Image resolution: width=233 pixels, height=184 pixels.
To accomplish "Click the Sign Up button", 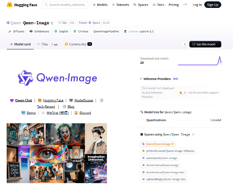I will click(x=213, y=5).
